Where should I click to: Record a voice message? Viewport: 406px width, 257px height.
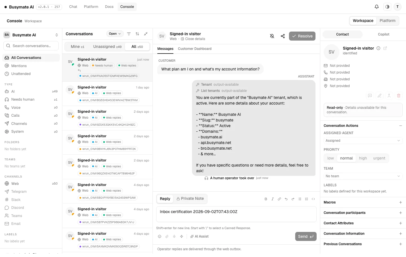coord(174,236)
